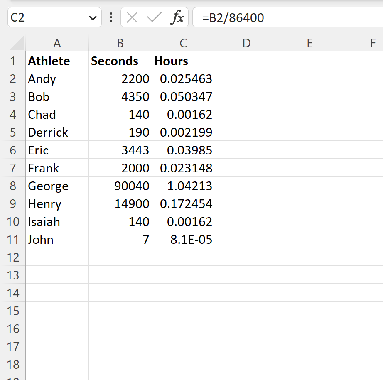The image size is (383, 380).
Task: Click the Name Box displaying C2
Action: (46, 18)
